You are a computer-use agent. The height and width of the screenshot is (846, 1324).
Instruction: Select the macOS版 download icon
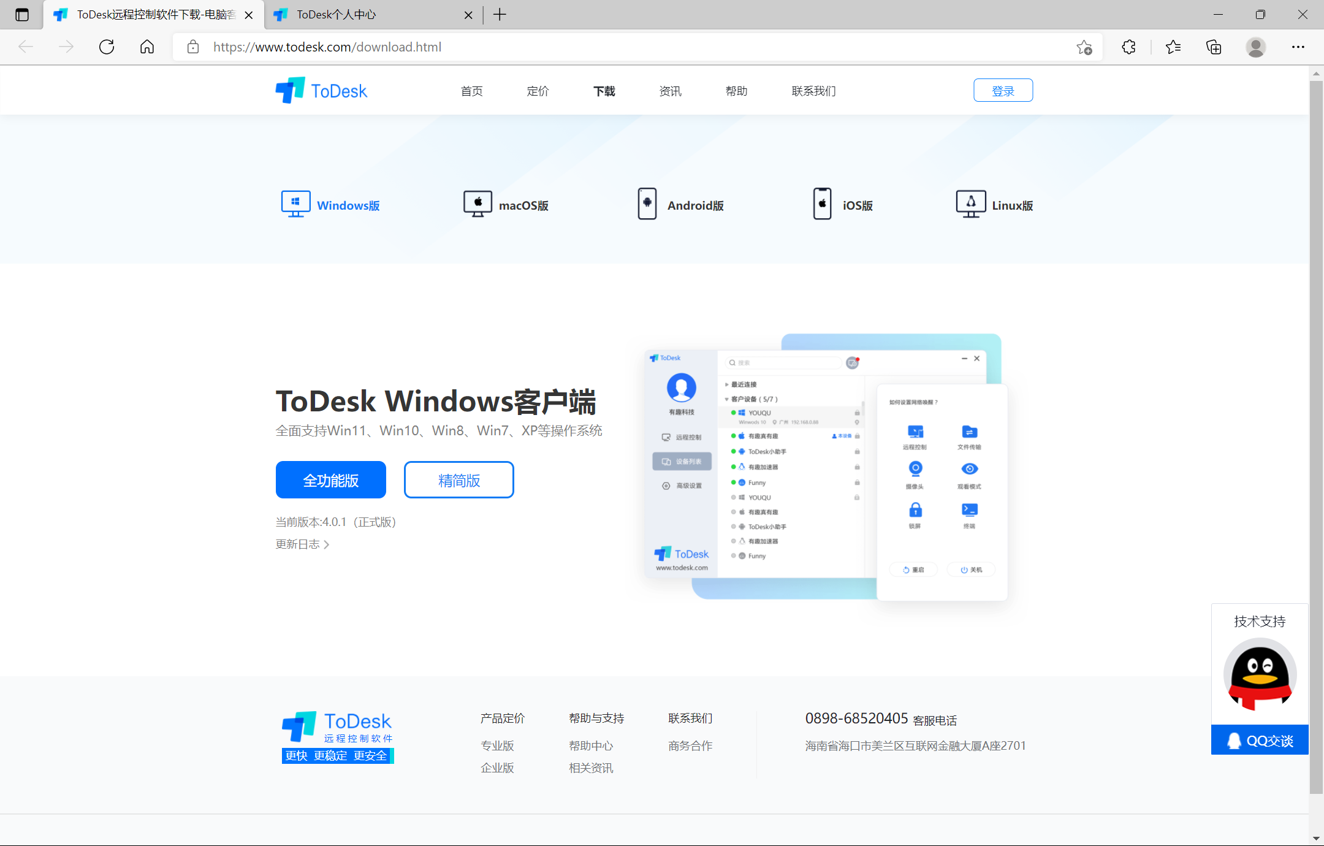pyautogui.click(x=477, y=204)
